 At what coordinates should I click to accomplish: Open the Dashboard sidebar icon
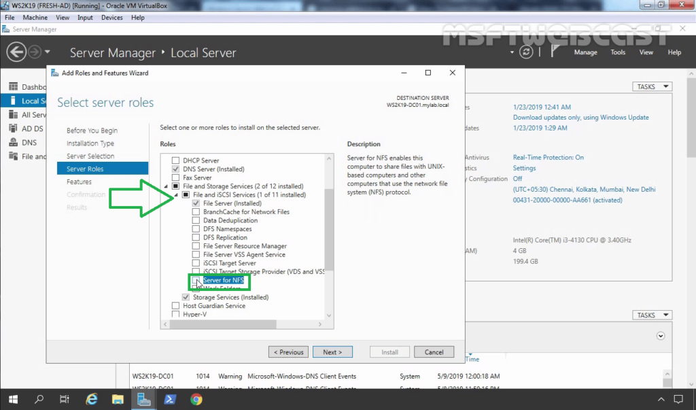[14, 86]
